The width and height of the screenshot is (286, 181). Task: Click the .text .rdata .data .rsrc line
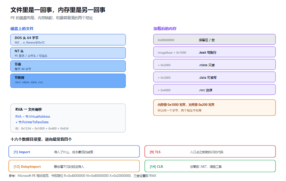29,82
